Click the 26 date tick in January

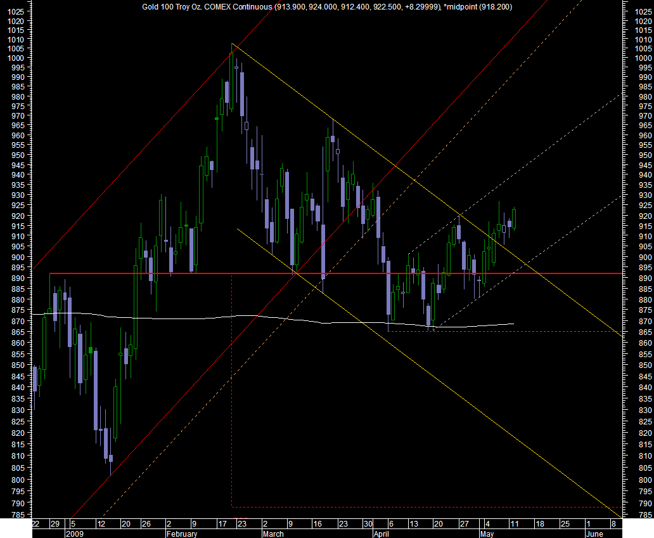click(146, 524)
